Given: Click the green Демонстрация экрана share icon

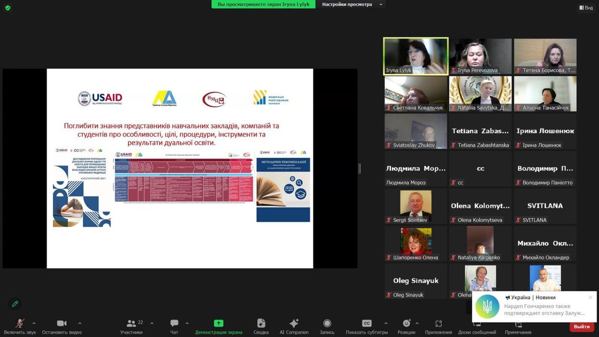Looking at the screenshot, I should click(219, 324).
